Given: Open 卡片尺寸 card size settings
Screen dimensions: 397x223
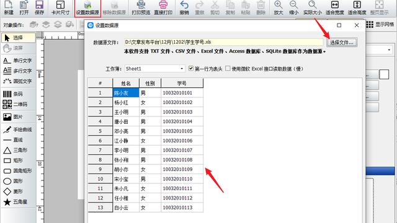Looking at the screenshot, I should click(60, 7).
